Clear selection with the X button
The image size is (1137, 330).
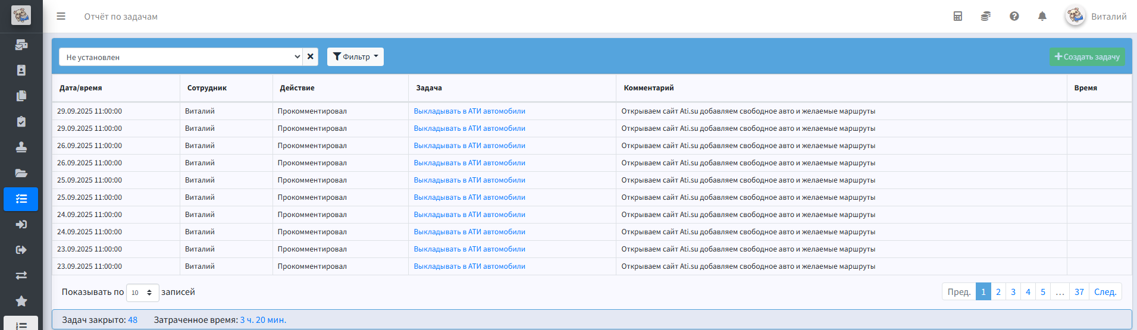pos(311,57)
